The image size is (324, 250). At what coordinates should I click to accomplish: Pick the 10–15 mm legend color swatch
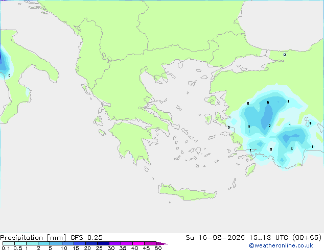[x=67, y=243]
